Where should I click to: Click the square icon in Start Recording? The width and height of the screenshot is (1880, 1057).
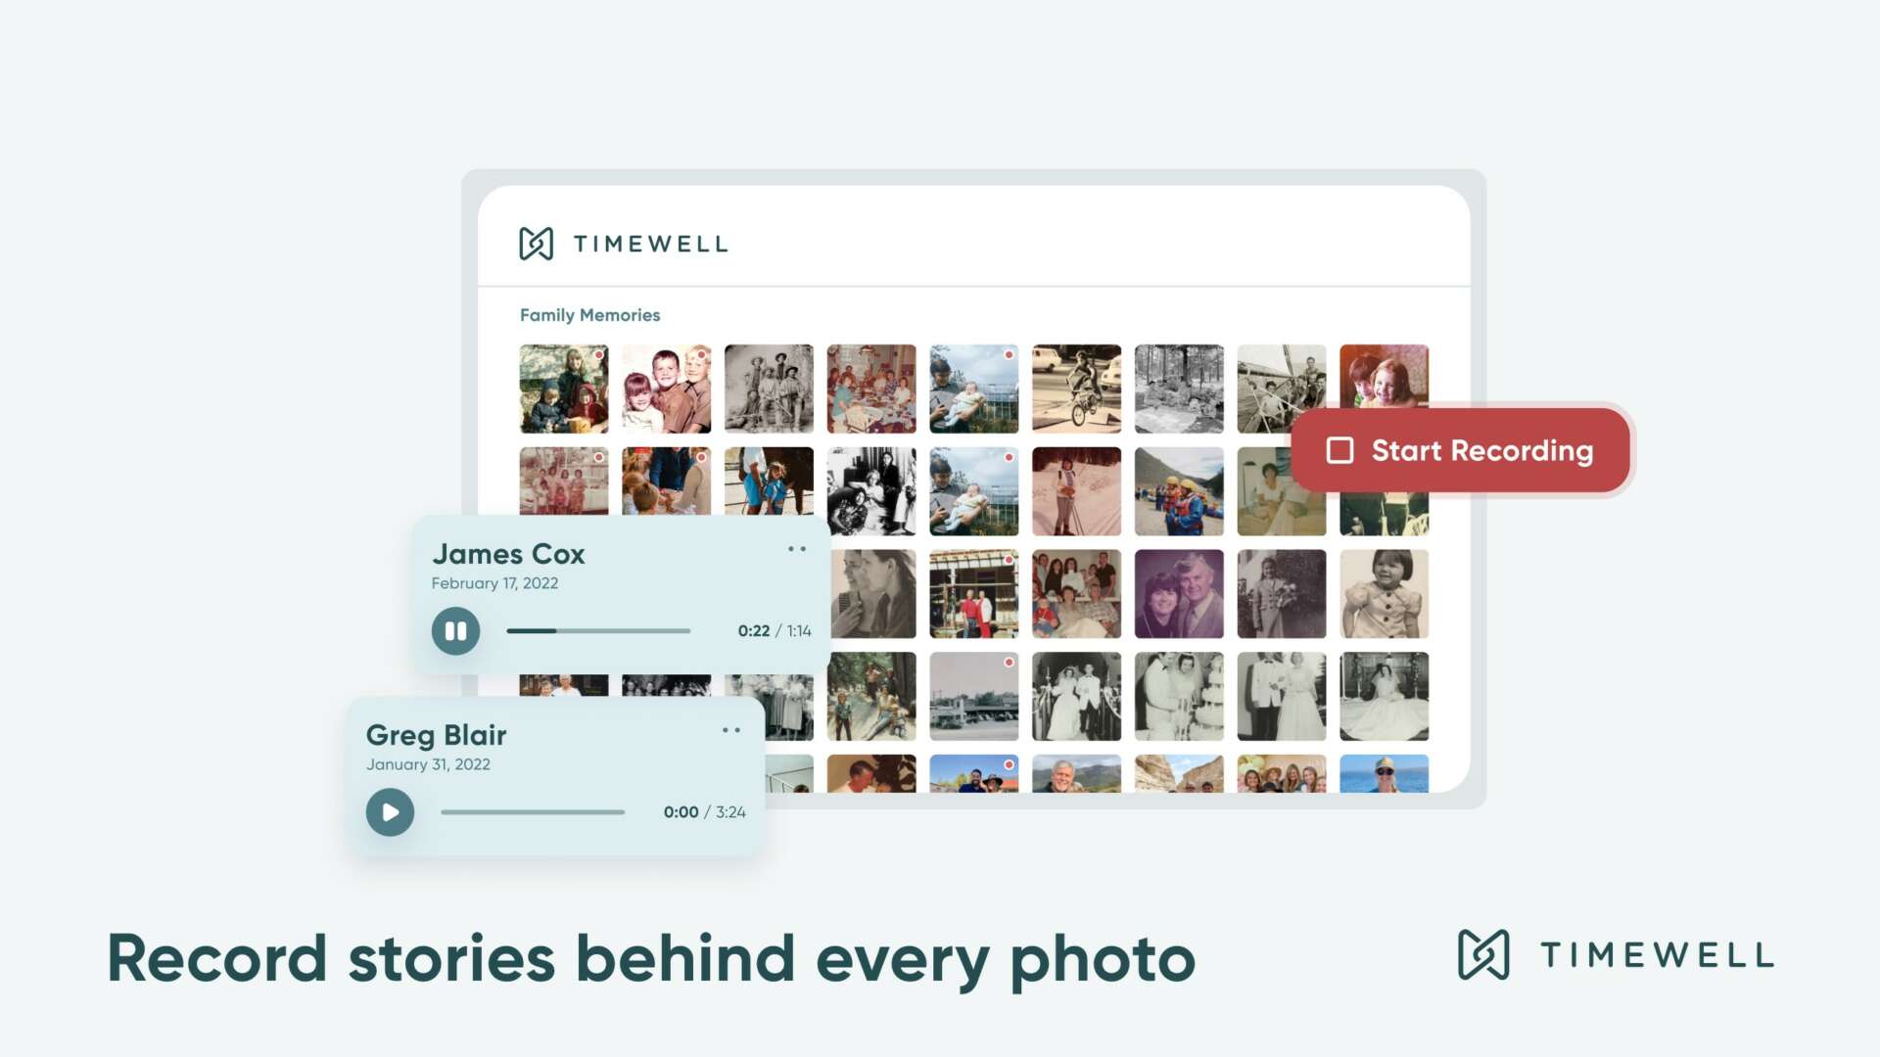1339,450
